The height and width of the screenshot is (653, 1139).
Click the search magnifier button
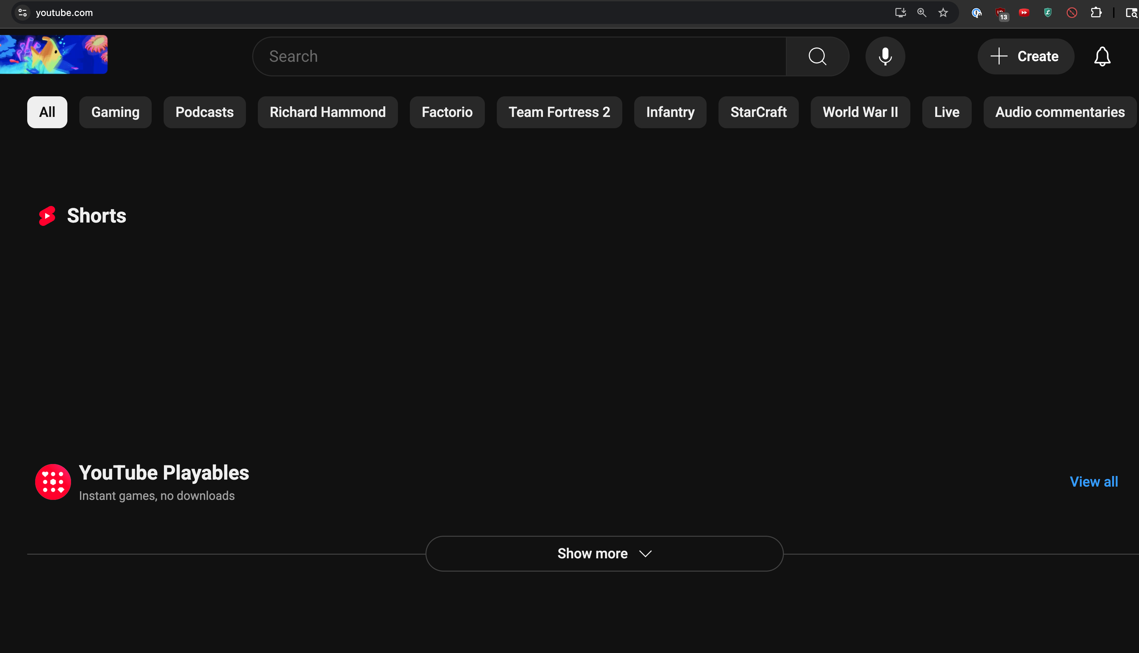(817, 56)
